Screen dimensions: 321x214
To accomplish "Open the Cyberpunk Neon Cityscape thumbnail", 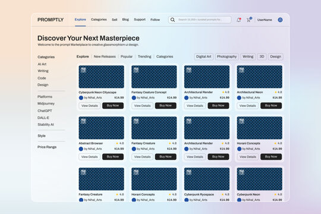I will [101, 77].
